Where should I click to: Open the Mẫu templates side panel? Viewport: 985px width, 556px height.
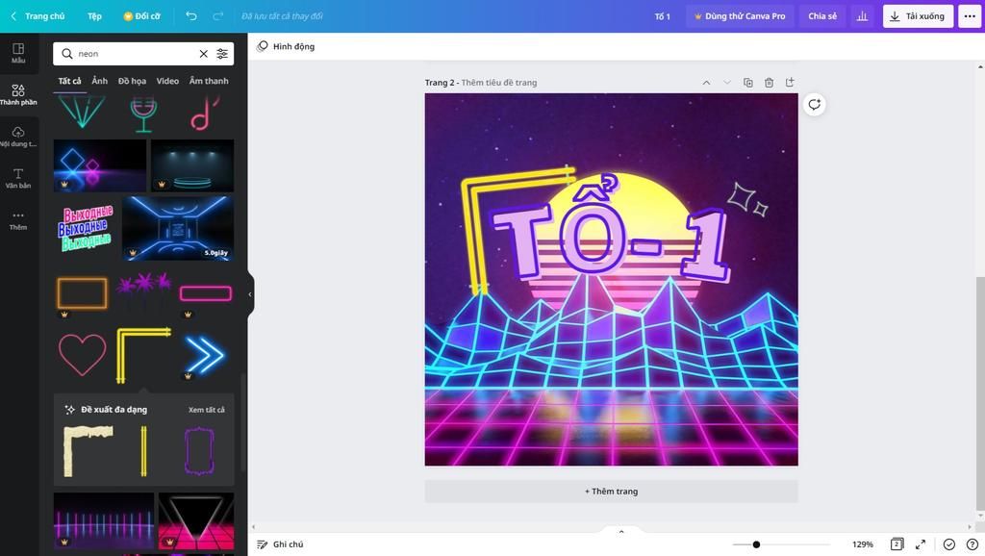18,53
